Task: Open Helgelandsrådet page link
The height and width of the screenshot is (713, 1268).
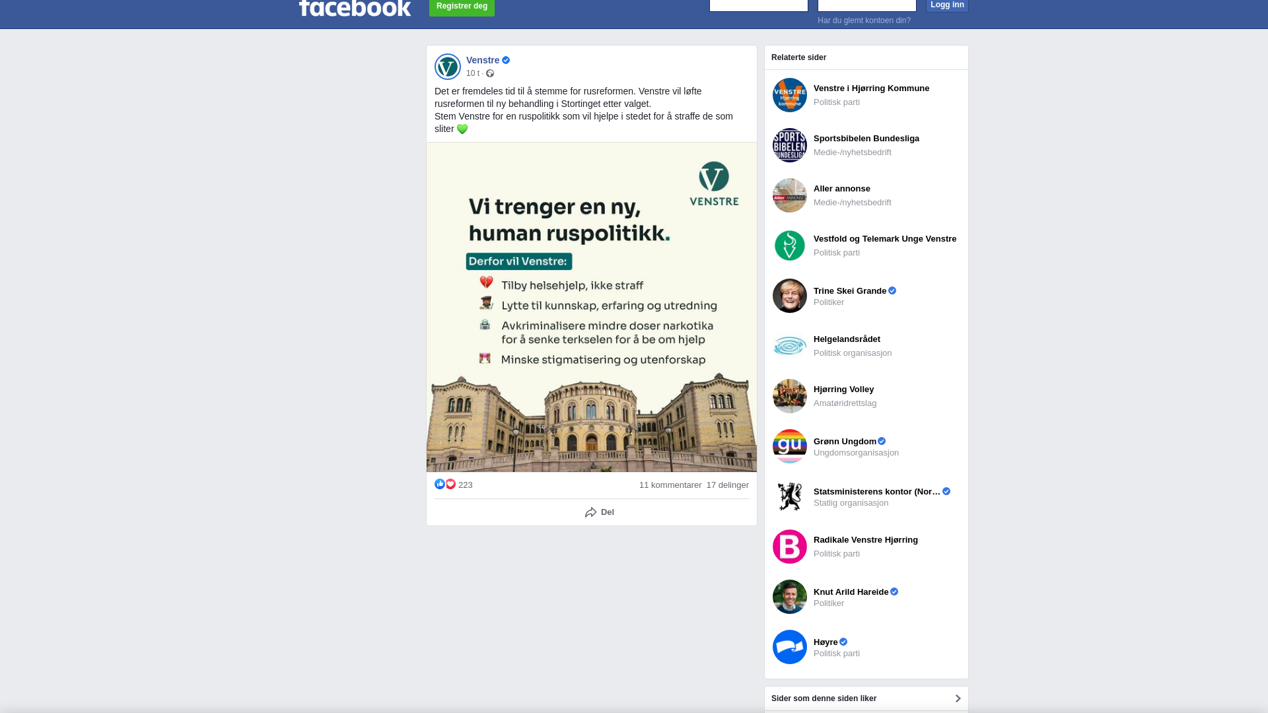Action: (x=847, y=339)
